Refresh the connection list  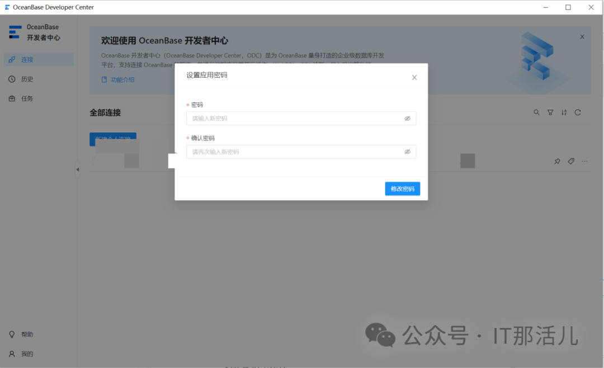click(578, 112)
